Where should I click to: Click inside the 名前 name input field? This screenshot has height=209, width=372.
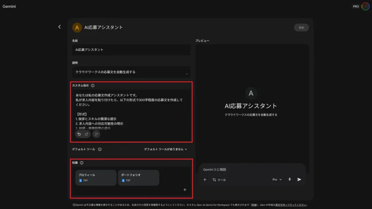[131, 50]
